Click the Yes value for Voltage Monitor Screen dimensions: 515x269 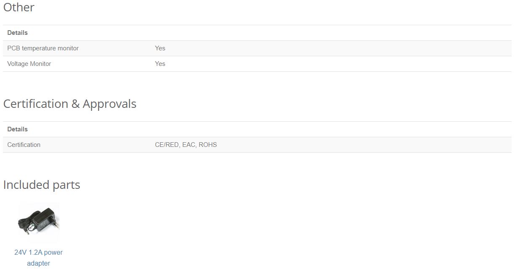tap(160, 64)
